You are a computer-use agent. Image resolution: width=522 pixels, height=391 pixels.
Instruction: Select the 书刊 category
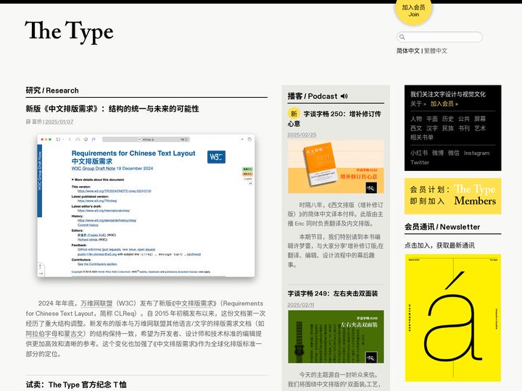(464, 128)
